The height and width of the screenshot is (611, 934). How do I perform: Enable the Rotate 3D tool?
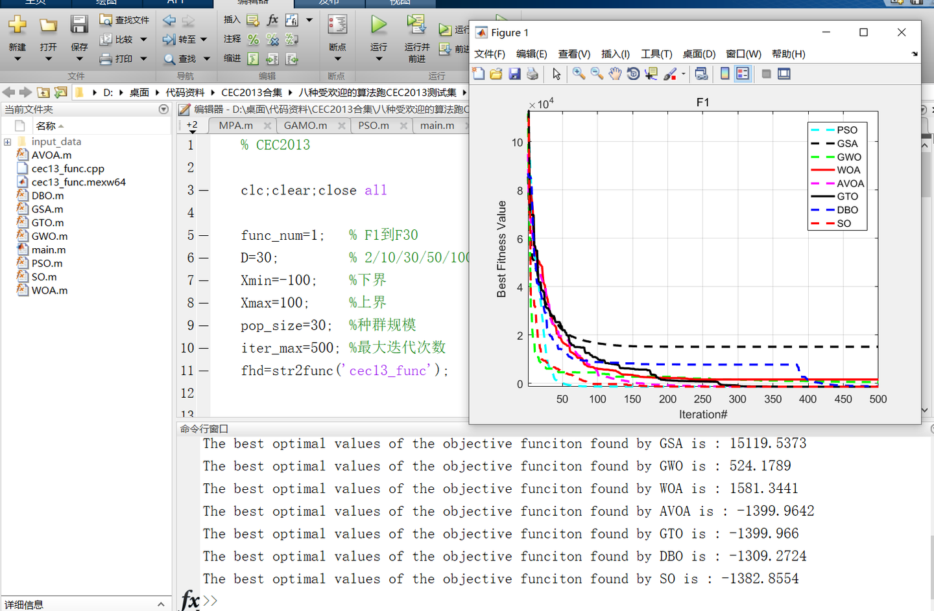[633, 74]
